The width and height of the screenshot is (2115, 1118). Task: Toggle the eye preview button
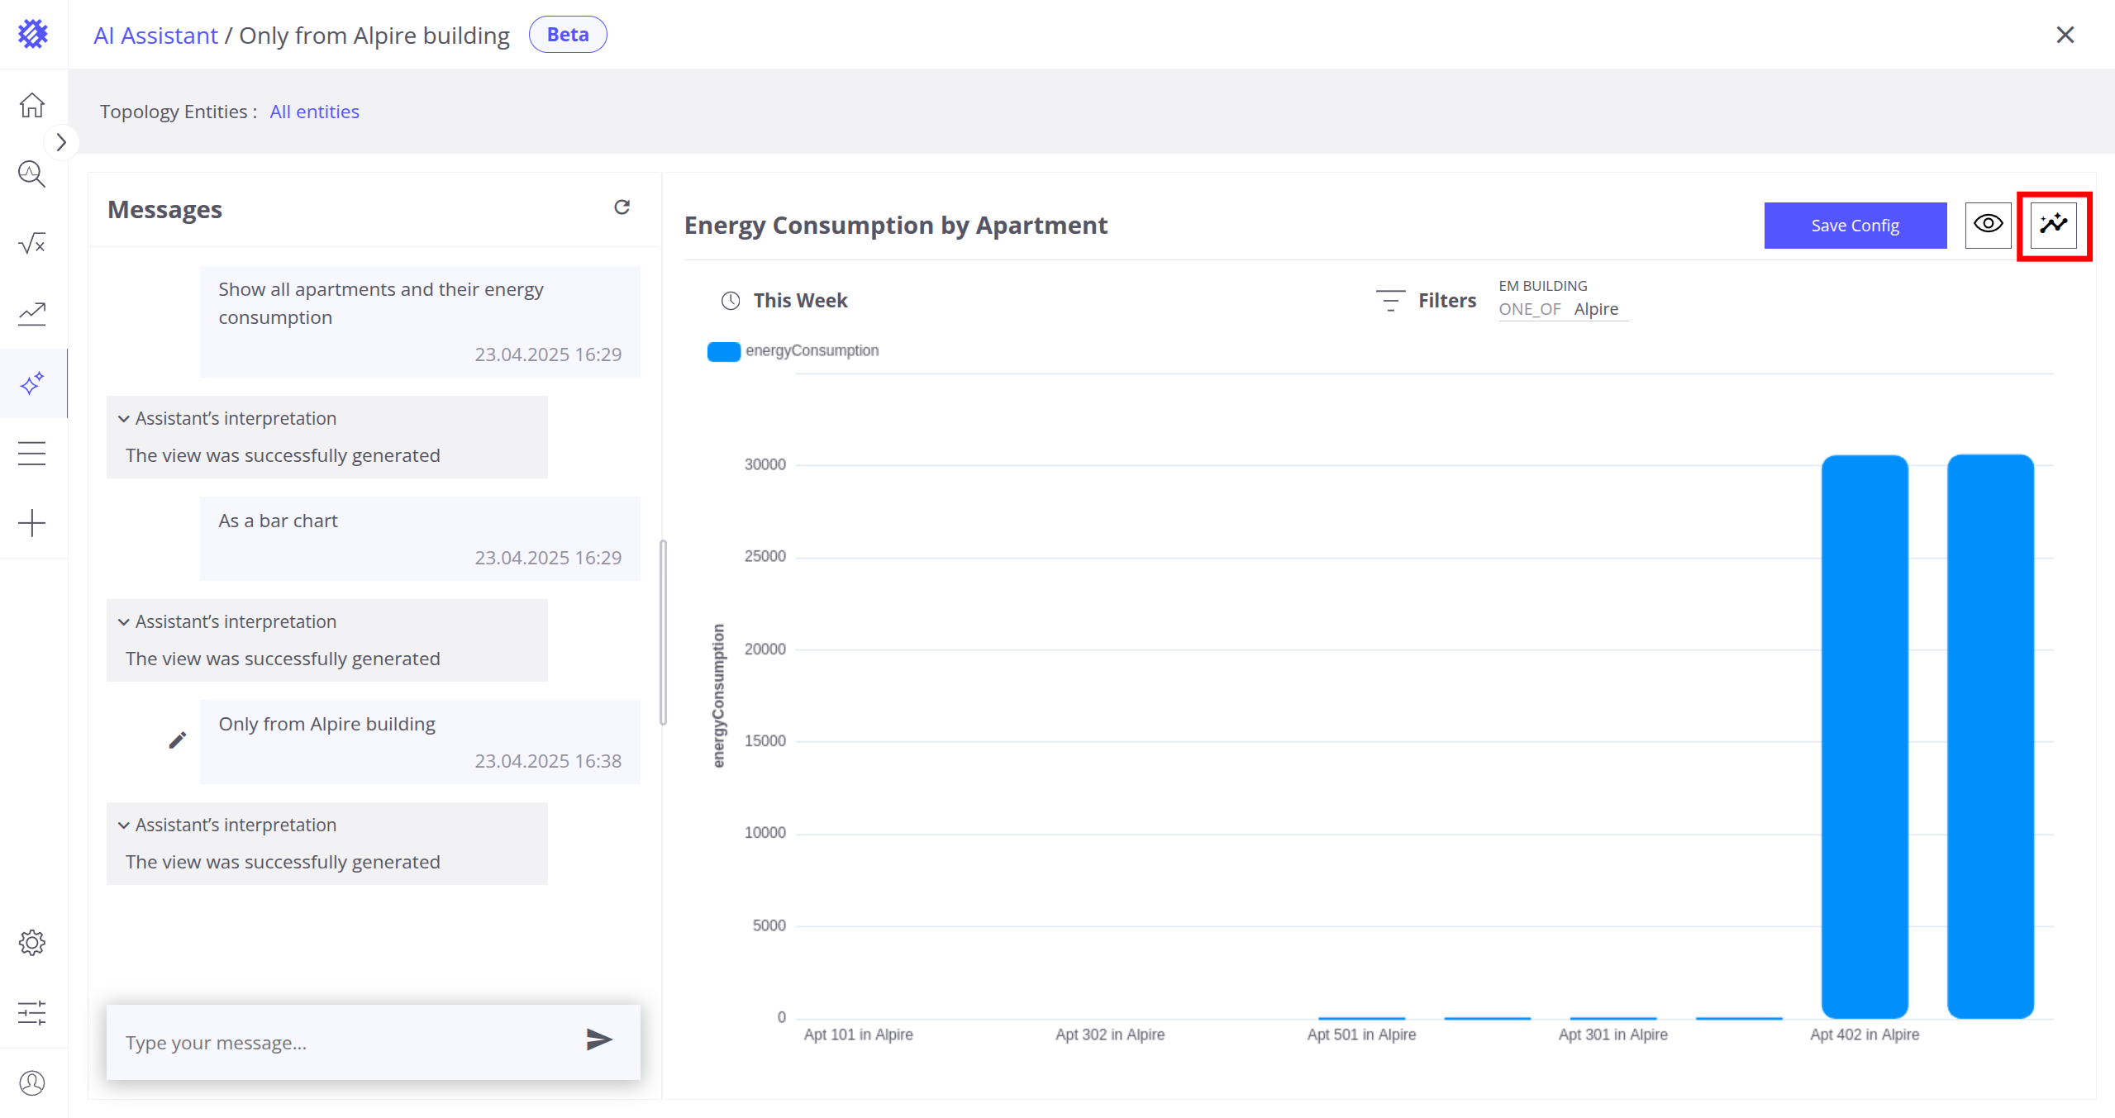[1988, 225]
